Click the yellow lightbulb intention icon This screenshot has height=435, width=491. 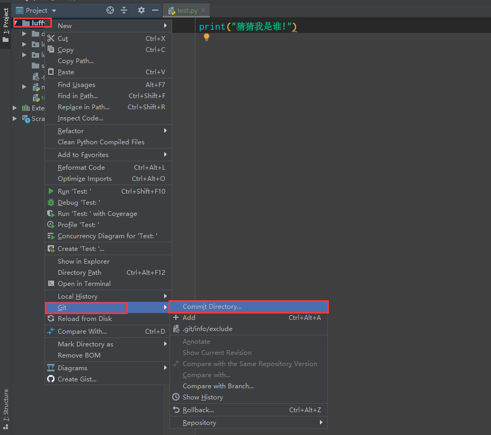207,37
